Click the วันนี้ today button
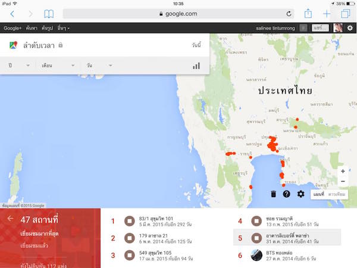The image size is (357, 268). 196,45
